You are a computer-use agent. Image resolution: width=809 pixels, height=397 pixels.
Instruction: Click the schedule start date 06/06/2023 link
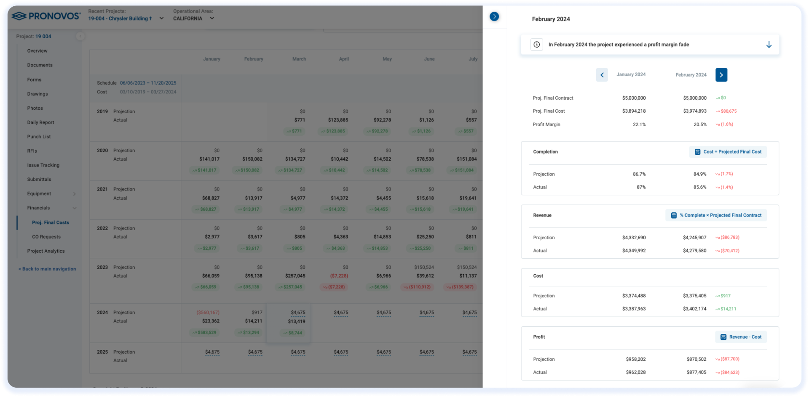click(133, 83)
